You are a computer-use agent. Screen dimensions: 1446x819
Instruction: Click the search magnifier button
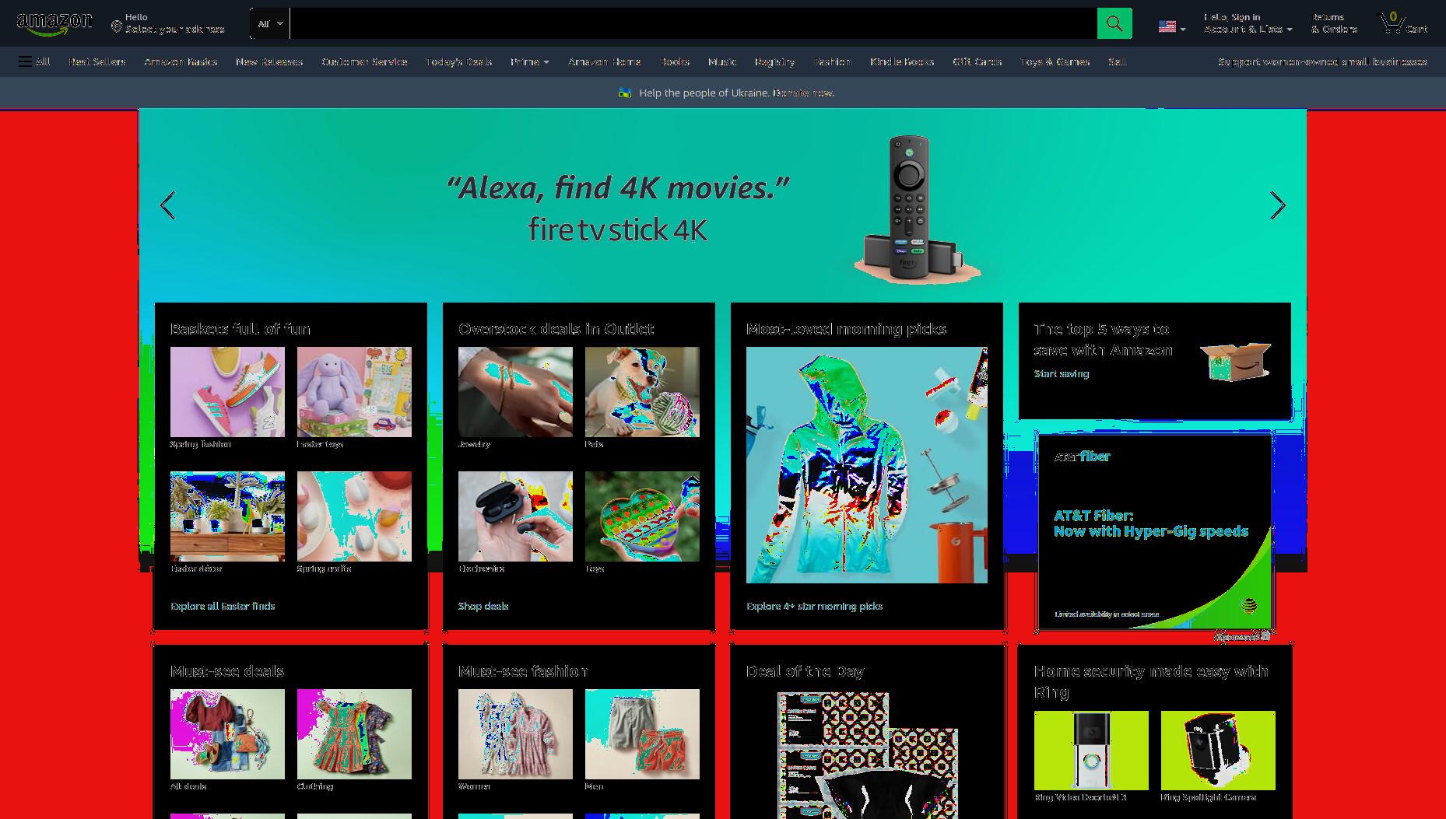[x=1114, y=23]
